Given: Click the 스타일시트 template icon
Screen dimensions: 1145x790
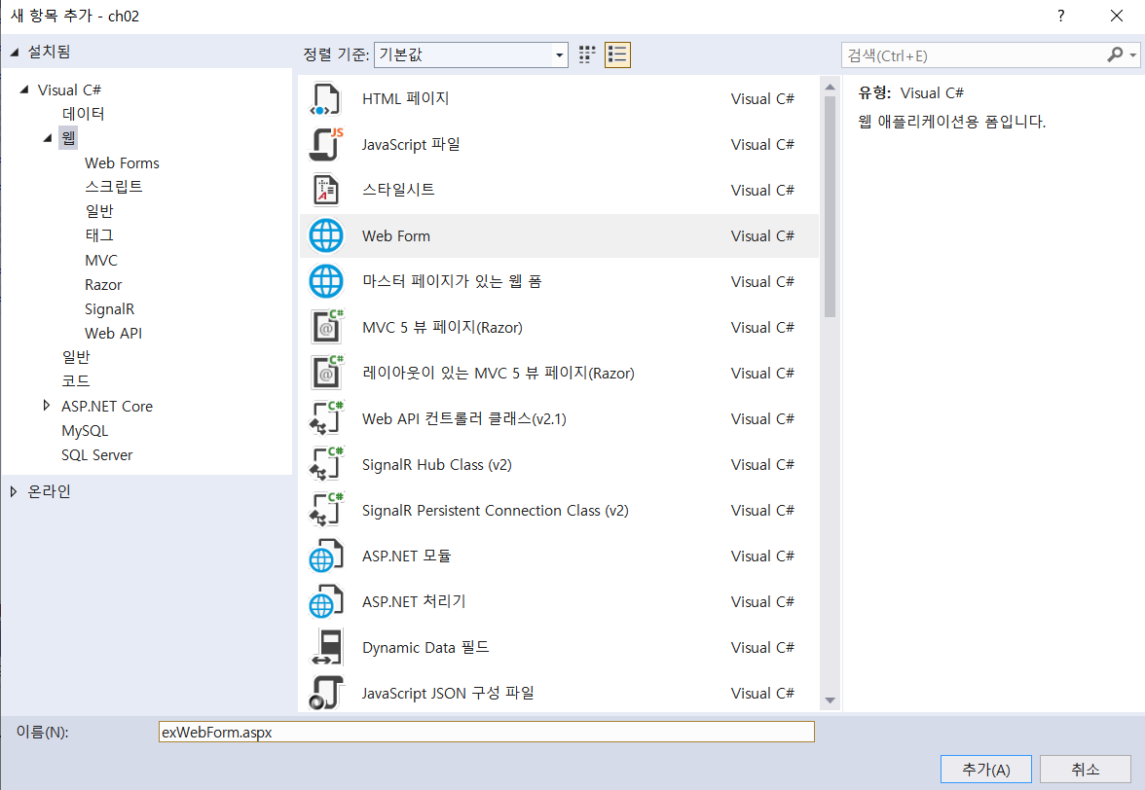Looking at the screenshot, I should (325, 190).
